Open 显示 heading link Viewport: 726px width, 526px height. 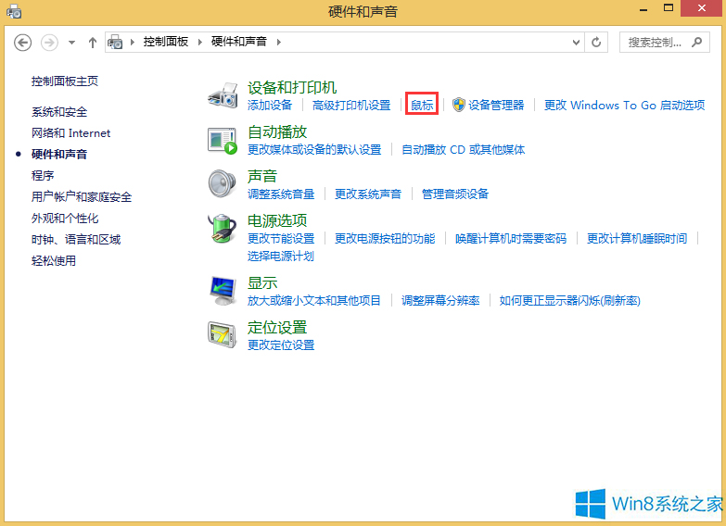(x=262, y=282)
